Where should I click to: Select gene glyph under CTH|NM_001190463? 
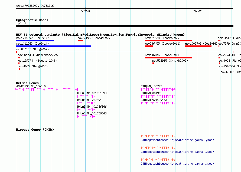[158, 103]
